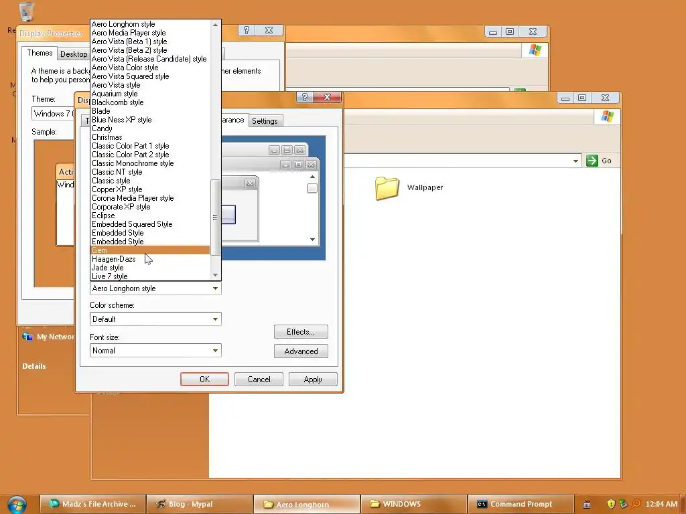
Task: Apply the appearance changes
Action: 313,379
